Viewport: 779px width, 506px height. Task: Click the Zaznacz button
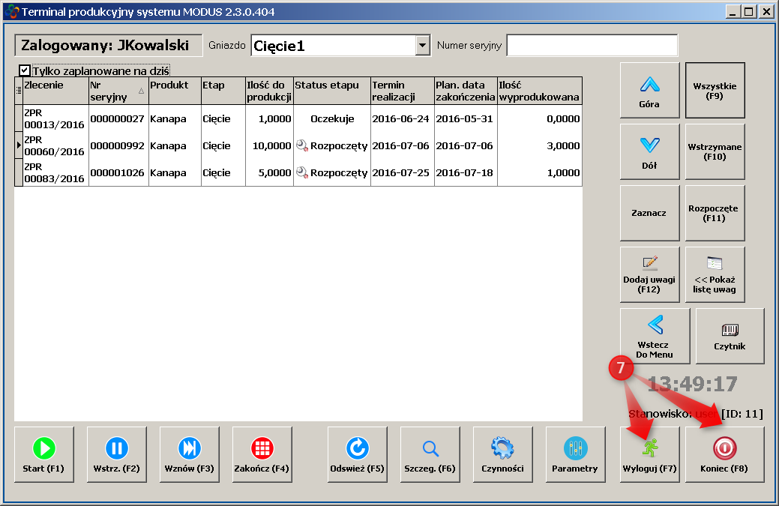649,213
